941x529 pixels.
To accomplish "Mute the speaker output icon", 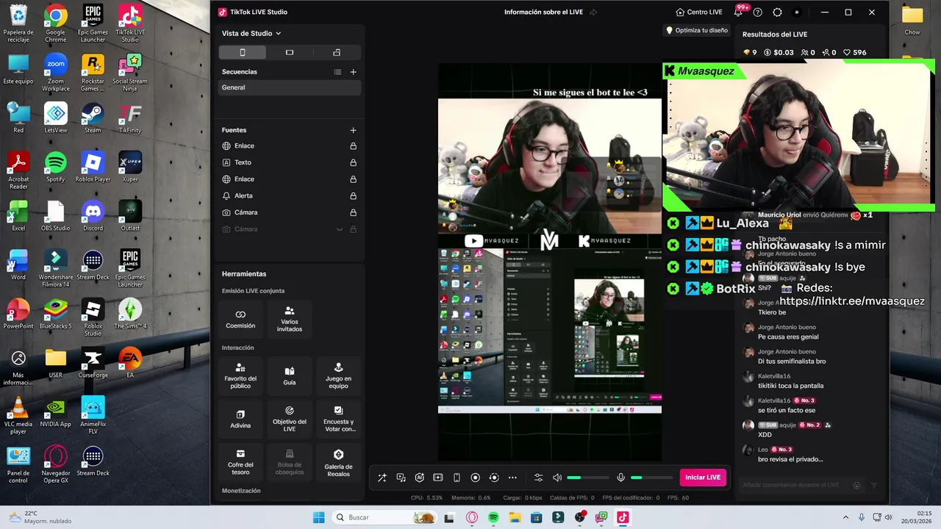I will click(x=557, y=478).
